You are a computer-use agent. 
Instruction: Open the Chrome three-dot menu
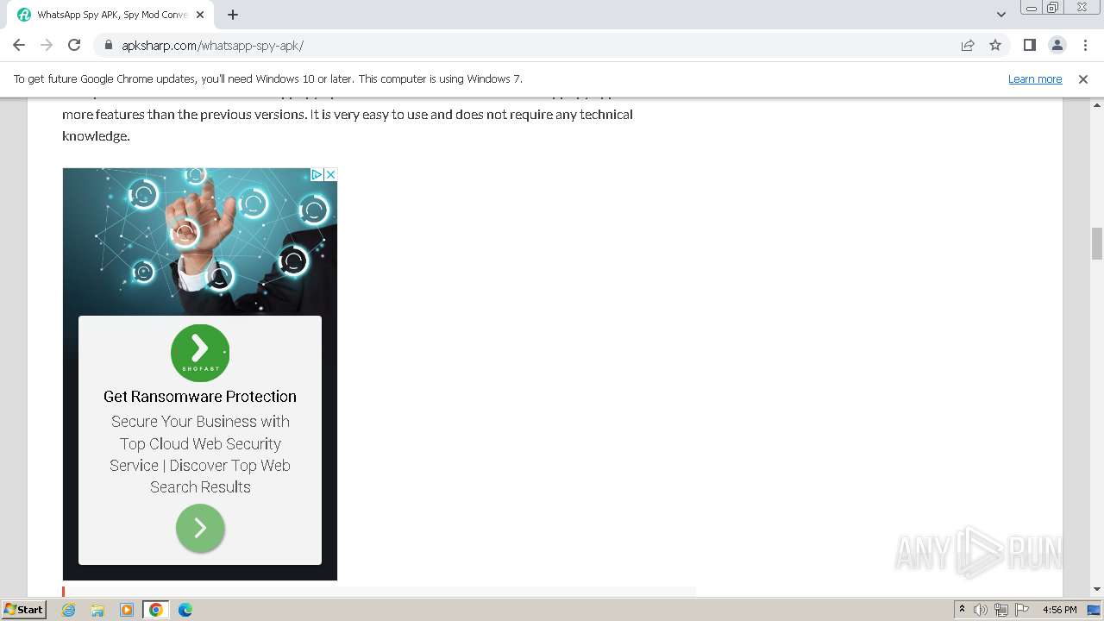pos(1085,45)
